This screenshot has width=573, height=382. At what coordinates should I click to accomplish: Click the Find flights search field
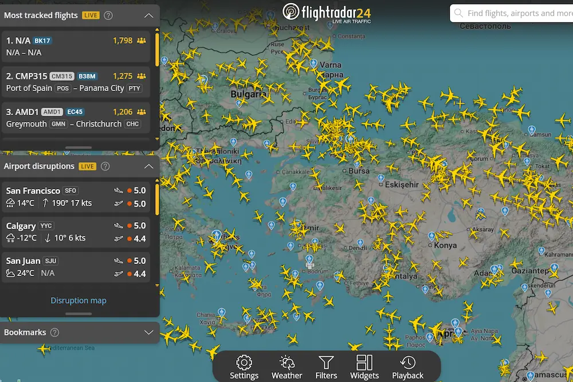[x=516, y=13]
